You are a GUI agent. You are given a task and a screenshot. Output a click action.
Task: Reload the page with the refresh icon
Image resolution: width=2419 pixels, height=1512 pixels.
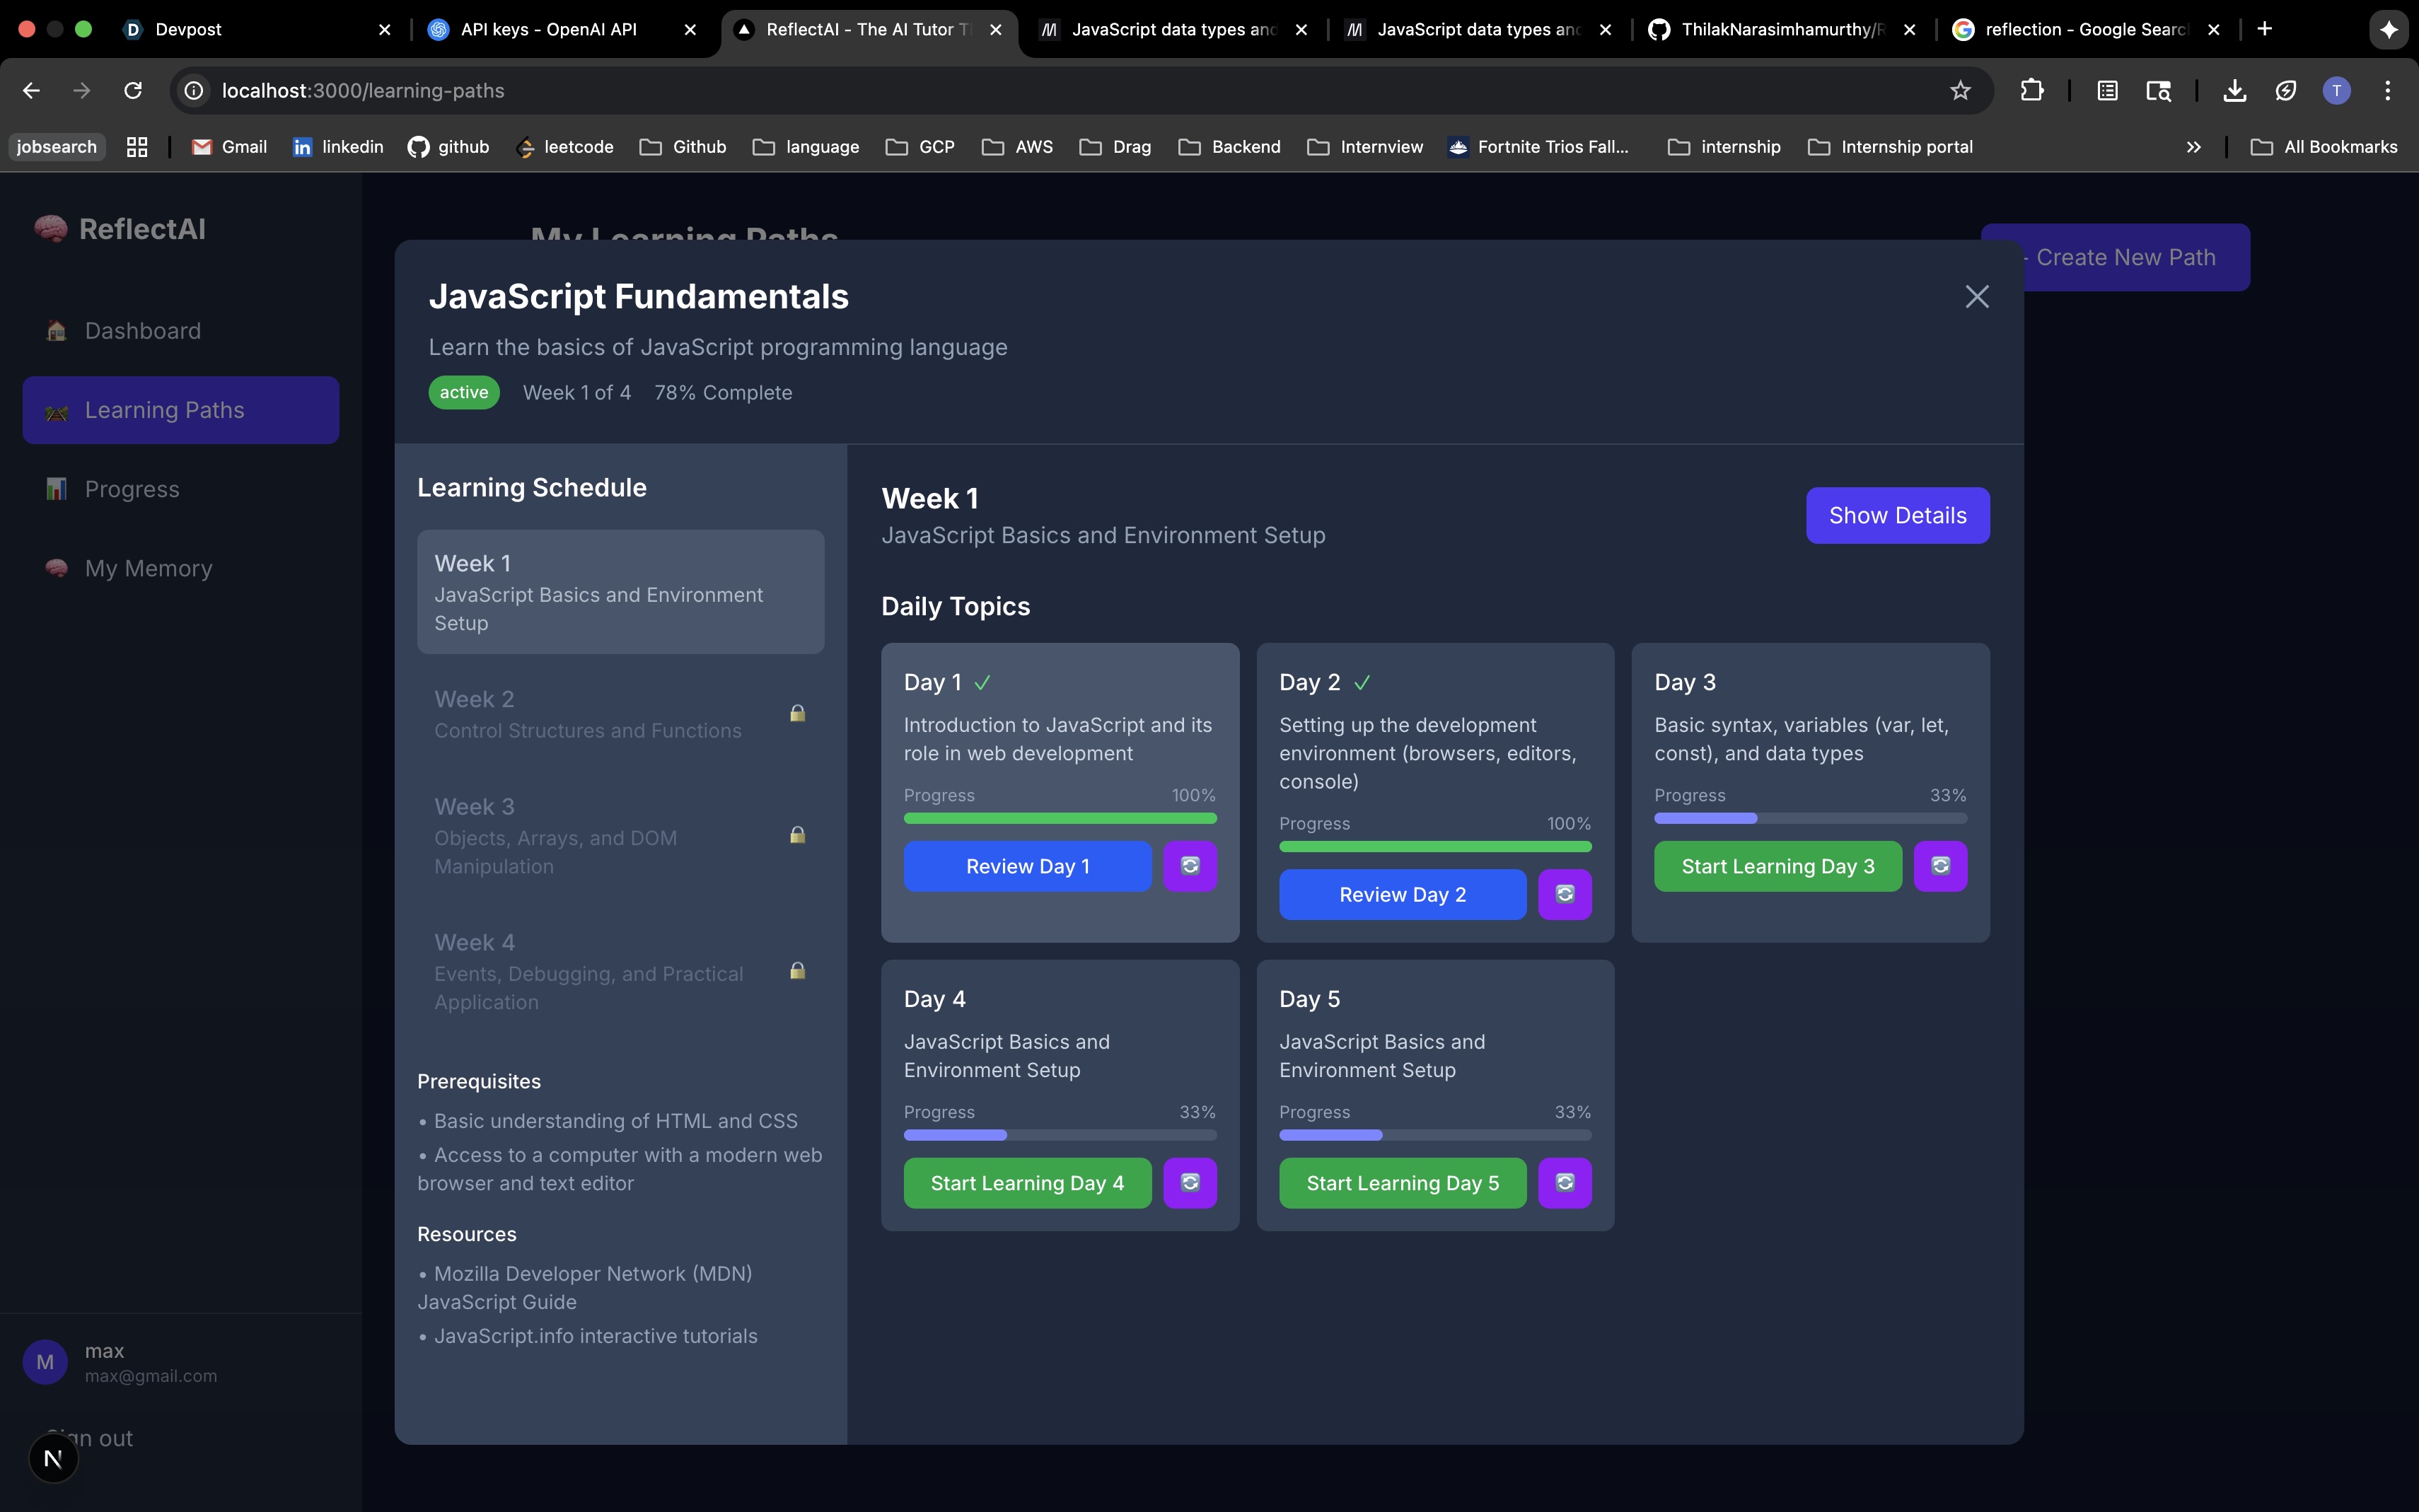tap(133, 91)
